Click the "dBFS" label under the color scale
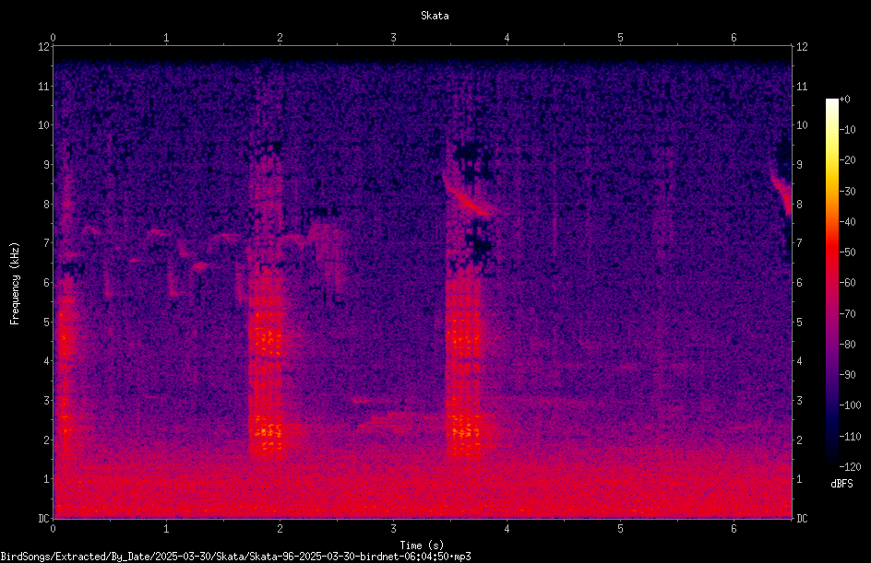The height and width of the screenshot is (563, 871). coord(841,484)
